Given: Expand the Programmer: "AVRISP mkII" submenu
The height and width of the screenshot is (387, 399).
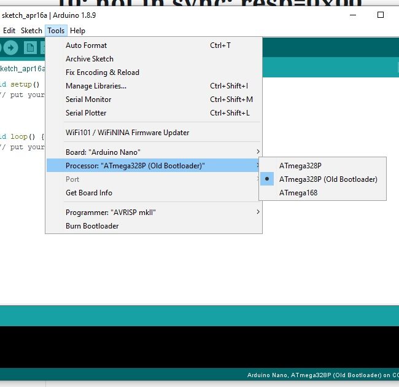Looking at the screenshot, I should coord(153,213).
